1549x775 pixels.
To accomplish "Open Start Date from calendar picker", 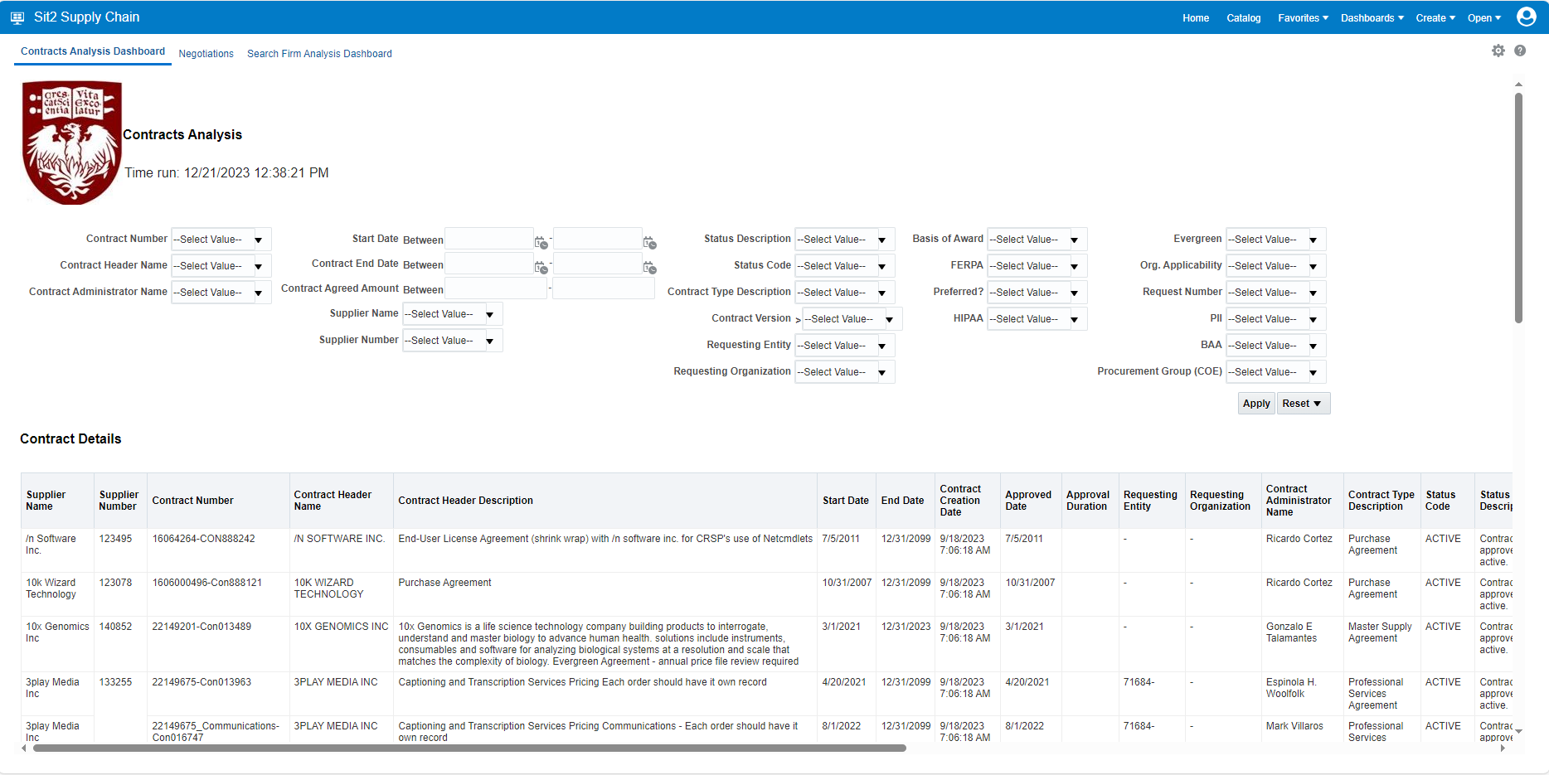I will point(541,242).
